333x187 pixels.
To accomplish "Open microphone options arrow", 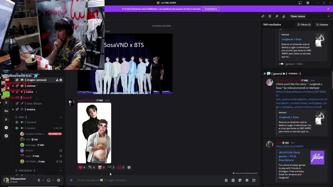I will click(x=43, y=180).
